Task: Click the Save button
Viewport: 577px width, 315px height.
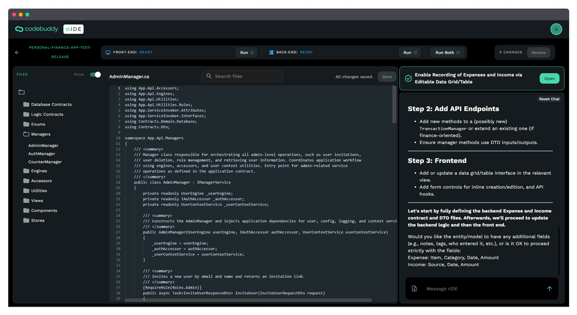Action: (387, 76)
